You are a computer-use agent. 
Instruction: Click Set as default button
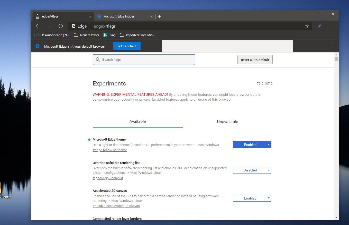coord(127,46)
